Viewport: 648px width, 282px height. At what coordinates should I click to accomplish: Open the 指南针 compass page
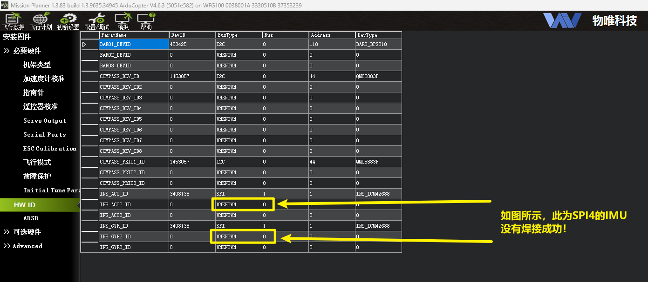pyautogui.click(x=33, y=92)
